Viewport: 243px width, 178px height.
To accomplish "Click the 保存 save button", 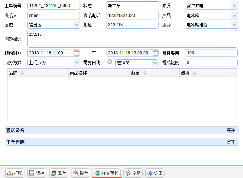I will click(37, 173).
